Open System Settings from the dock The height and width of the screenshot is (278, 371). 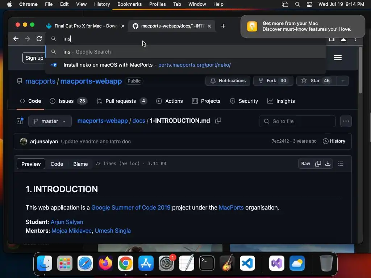point(166,263)
